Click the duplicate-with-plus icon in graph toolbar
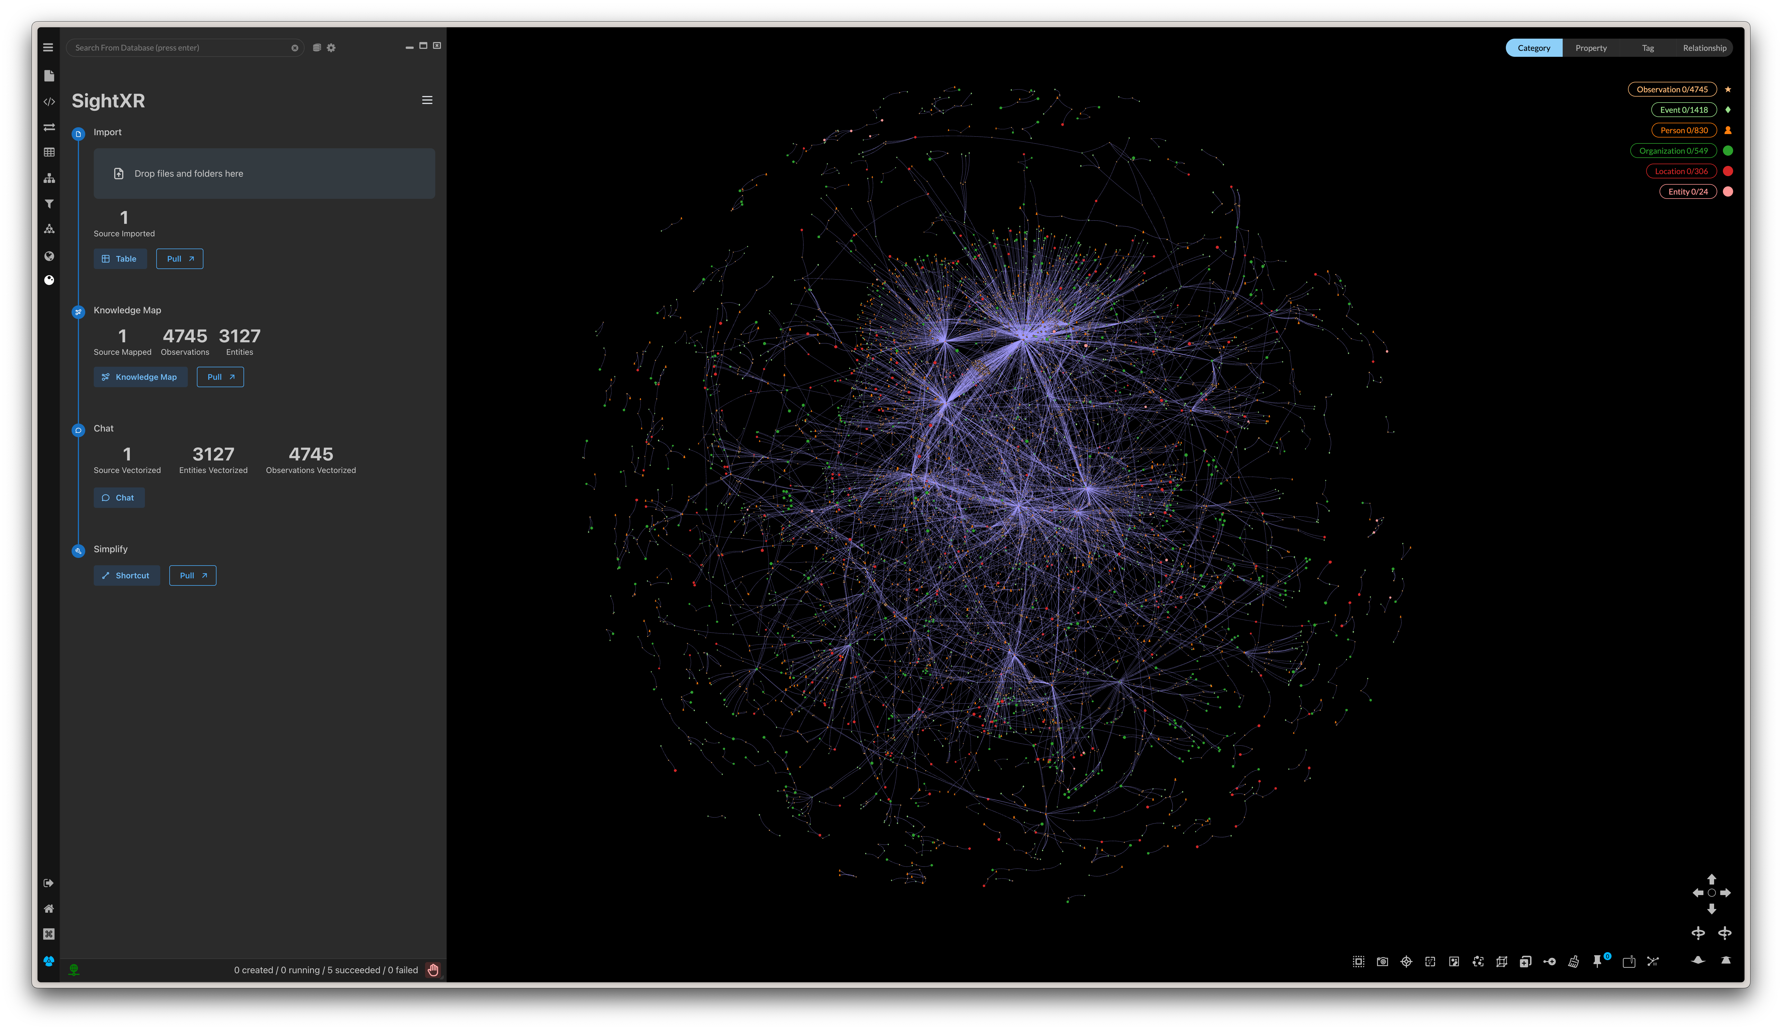Screen dimensions: 1782x1030 (x=1525, y=962)
